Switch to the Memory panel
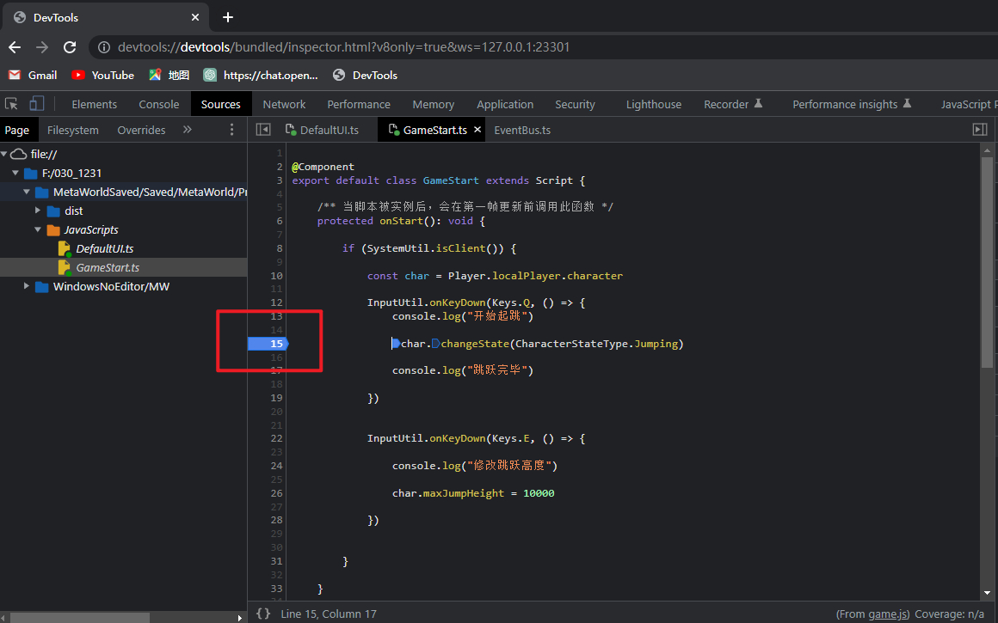Screen dimensions: 998x623 [x=434, y=104]
